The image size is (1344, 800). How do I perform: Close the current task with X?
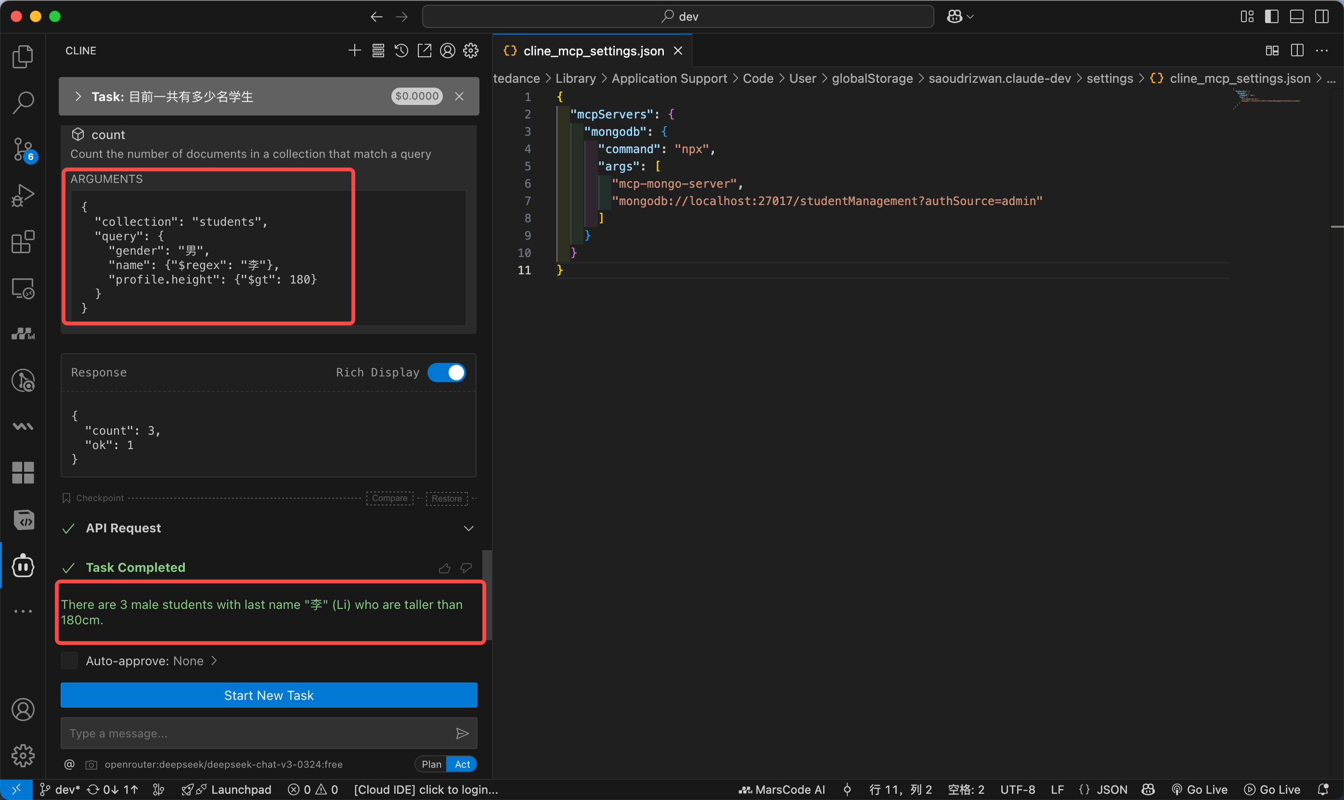click(459, 96)
